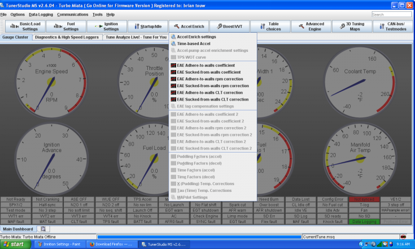Click the Coolant Temp gauge
The image size is (415, 249).
point(363,82)
